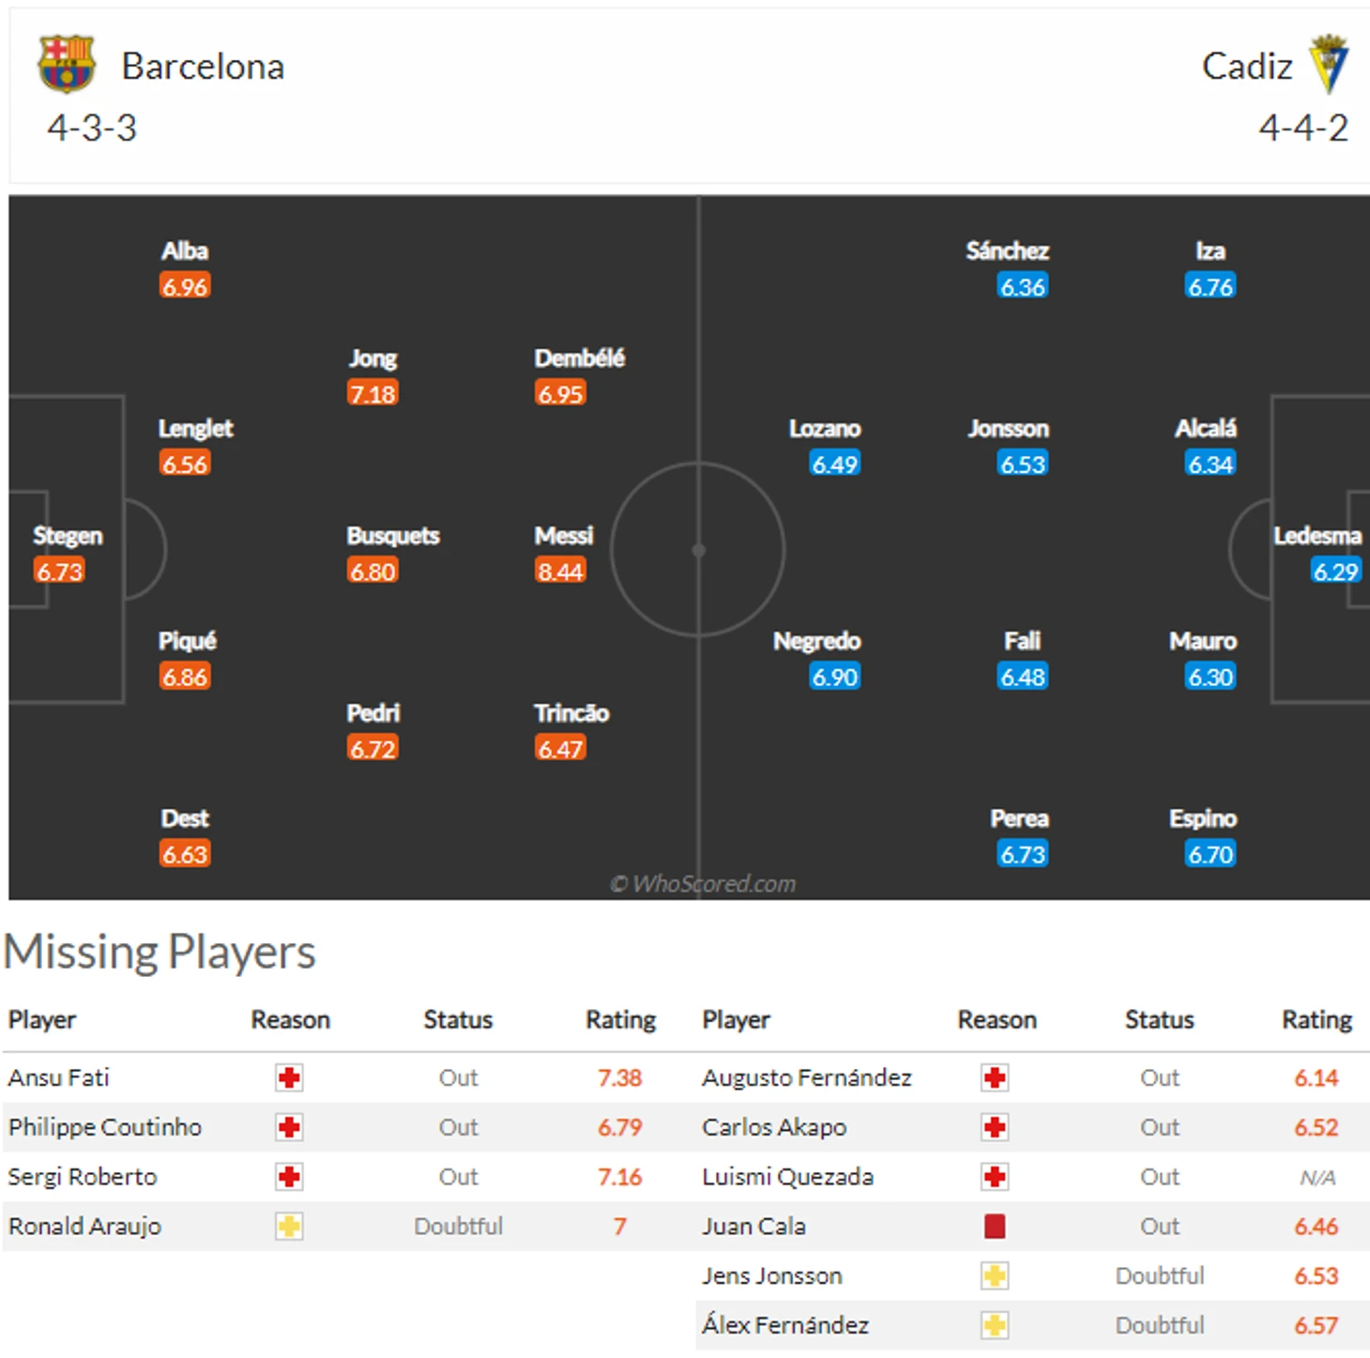Select Luismi Quezada in missing players
Screen dimensions: 1370x1358
tap(787, 1177)
